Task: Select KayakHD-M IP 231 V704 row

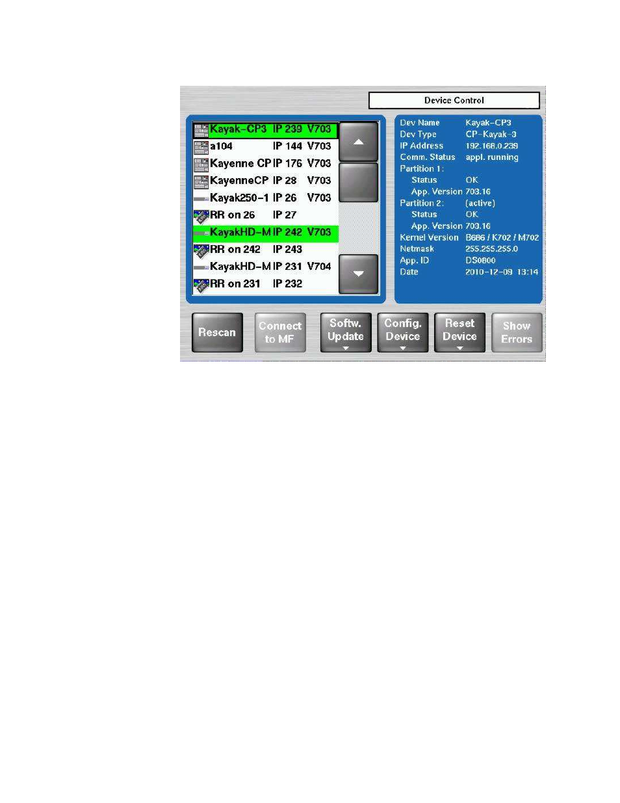Action: [x=266, y=267]
